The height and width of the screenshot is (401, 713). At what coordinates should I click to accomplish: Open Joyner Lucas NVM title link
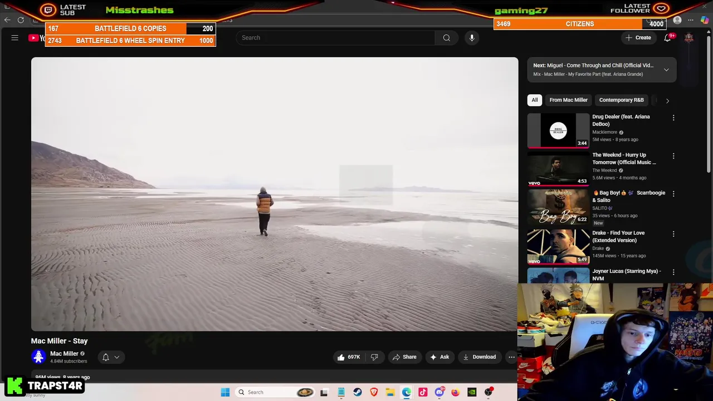click(x=627, y=275)
